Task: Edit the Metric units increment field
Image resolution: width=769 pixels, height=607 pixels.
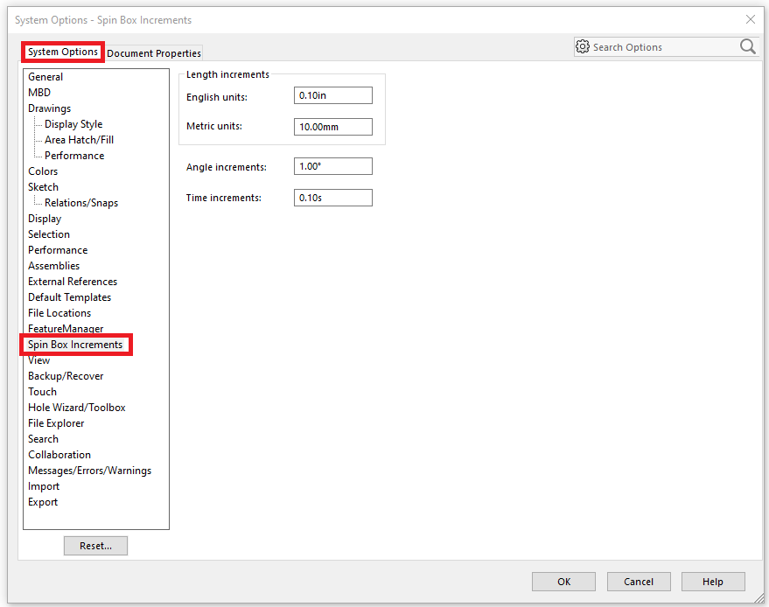Action: pos(333,127)
